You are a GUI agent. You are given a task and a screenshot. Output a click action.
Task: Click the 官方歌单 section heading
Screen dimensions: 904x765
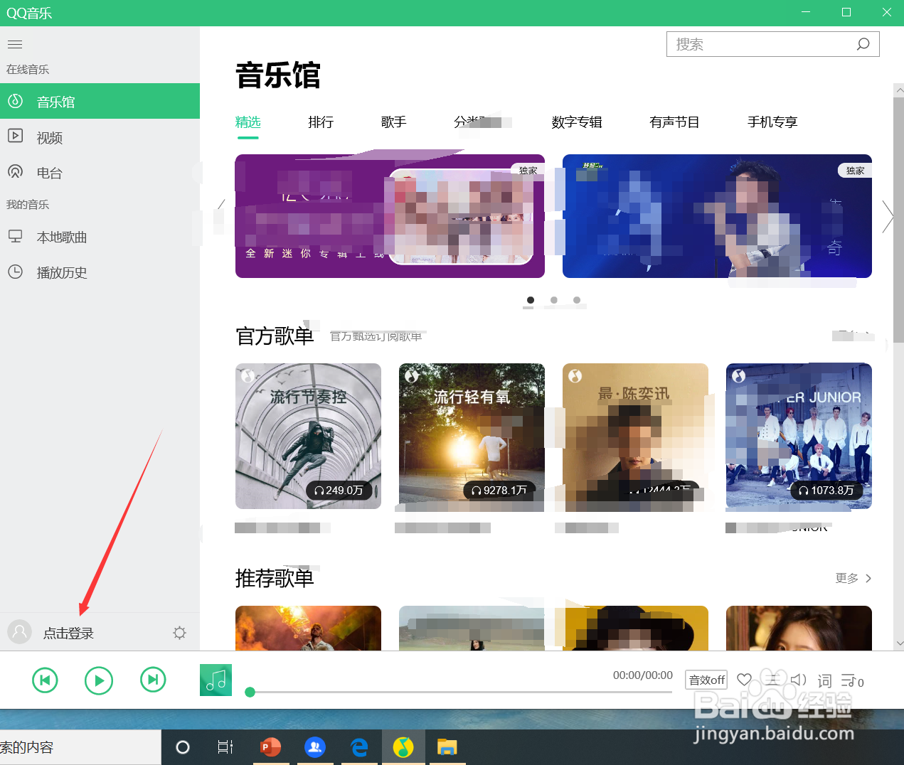(x=275, y=336)
